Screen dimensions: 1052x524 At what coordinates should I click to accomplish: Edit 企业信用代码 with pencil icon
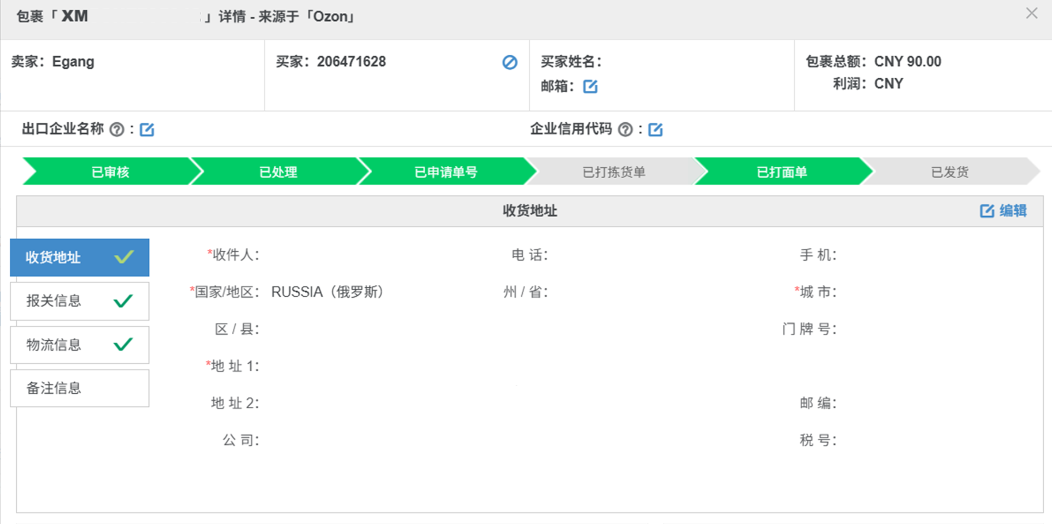(x=655, y=129)
